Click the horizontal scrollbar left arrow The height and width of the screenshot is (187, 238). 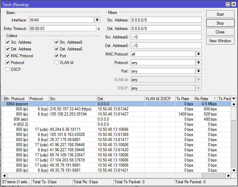pos(4,176)
